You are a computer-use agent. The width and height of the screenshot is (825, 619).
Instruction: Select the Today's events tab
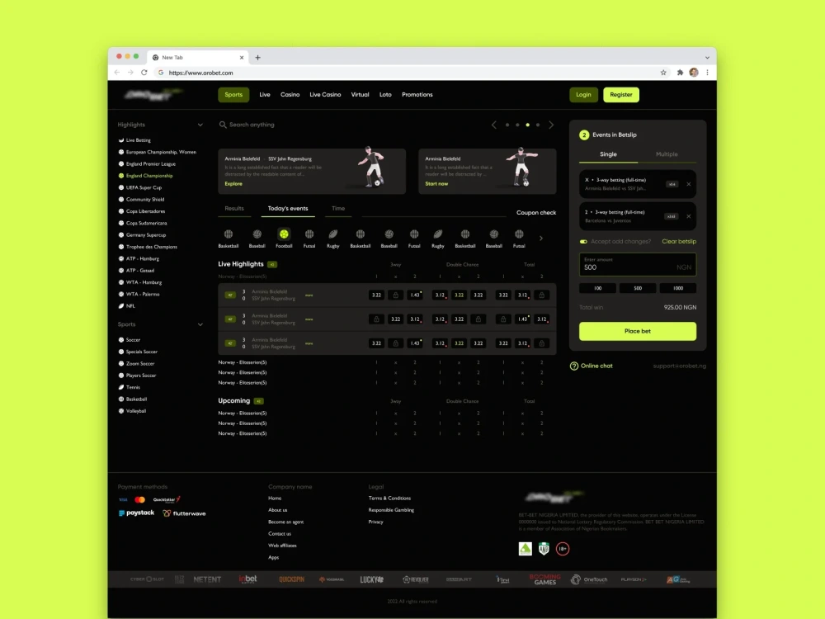click(x=288, y=209)
